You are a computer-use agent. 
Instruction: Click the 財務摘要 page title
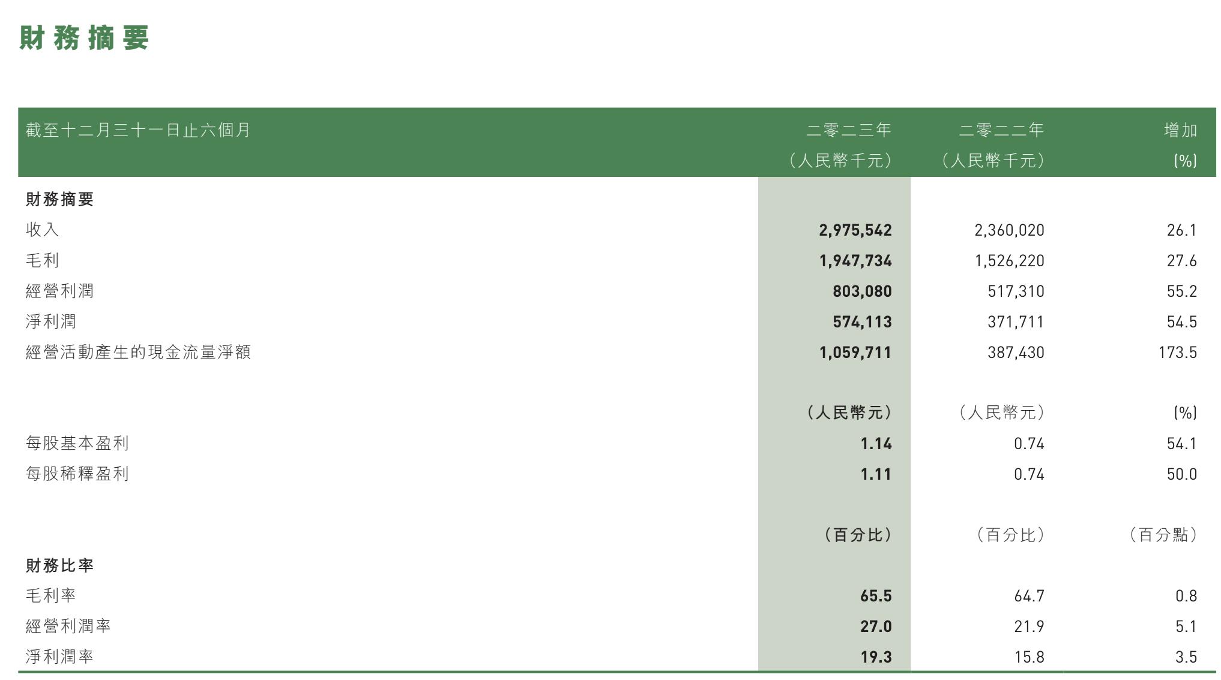point(84,38)
